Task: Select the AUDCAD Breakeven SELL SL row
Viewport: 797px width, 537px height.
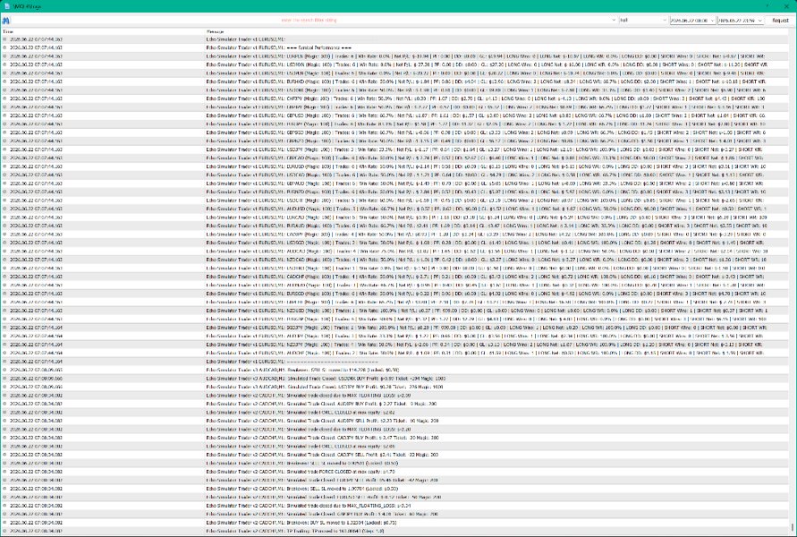Action: [x=395, y=370]
